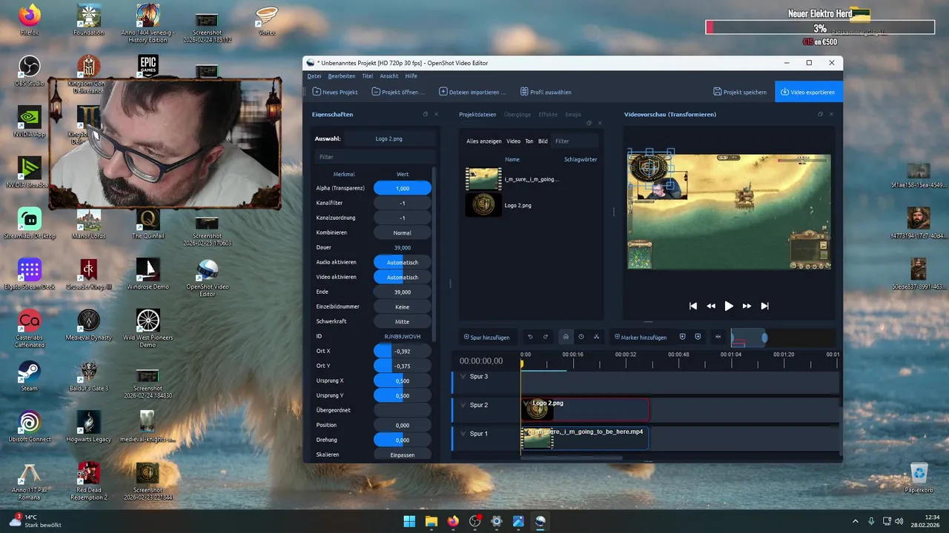Toggle the timing clock tool in timeline
Screen dimensions: 949x533
581,337
